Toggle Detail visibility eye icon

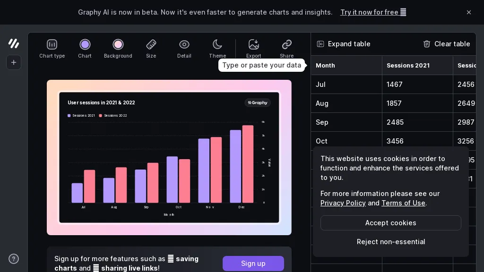click(x=184, y=45)
